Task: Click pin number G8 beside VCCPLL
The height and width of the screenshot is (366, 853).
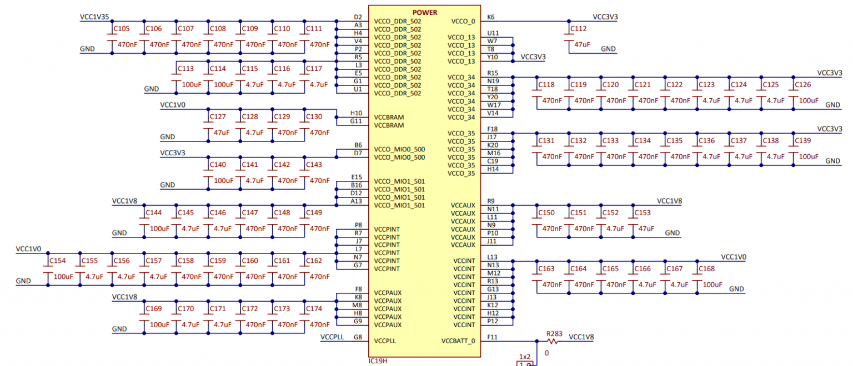Action: 357,337
